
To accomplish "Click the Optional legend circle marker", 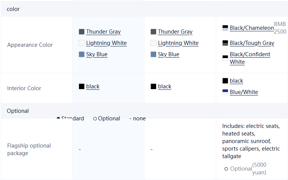I will (x=95, y=118).
